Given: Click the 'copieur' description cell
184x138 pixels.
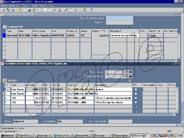Looking at the screenshot, I should pyautogui.click(x=113, y=89).
